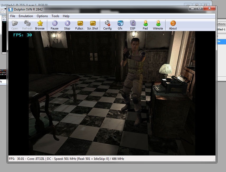Open Gfx graphics settings
The width and height of the screenshot is (226, 172).
coord(120,23)
